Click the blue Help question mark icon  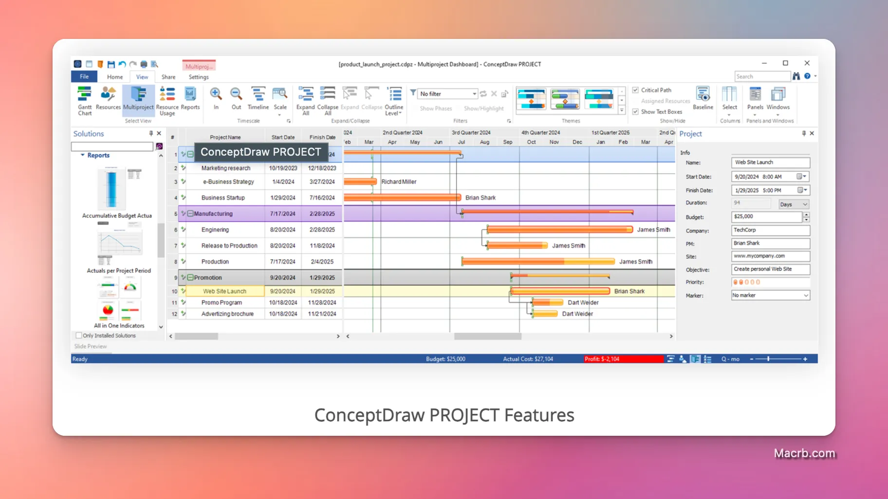click(x=807, y=76)
